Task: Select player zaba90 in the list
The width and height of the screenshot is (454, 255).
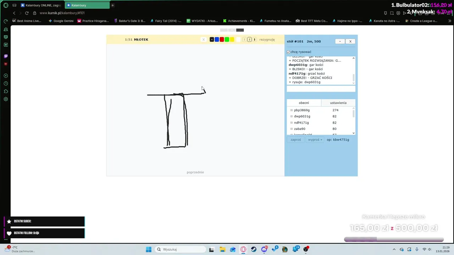Action: (x=300, y=129)
